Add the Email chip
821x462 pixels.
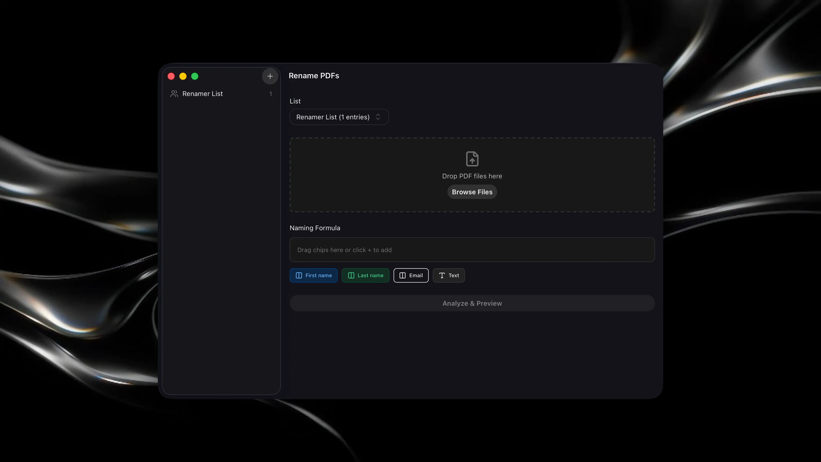click(411, 275)
